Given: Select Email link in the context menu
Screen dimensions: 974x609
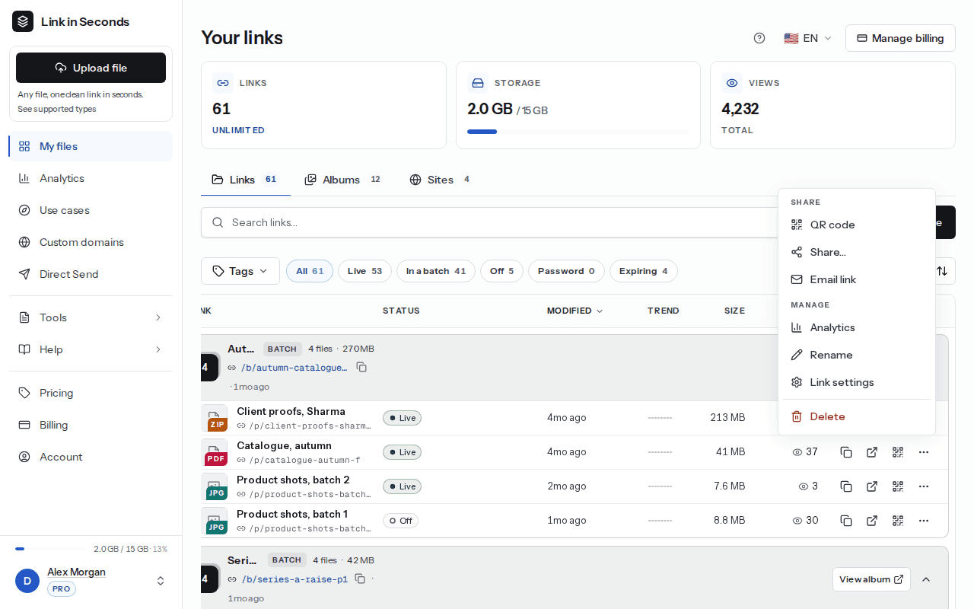Looking at the screenshot, I should tap(857, 279).
